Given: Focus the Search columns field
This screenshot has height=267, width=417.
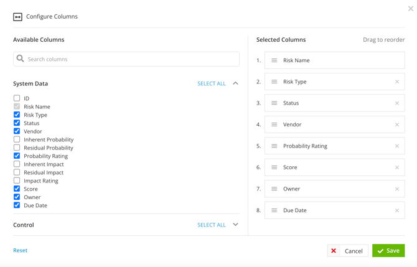Looking at the screenshot, I should 131,59.
